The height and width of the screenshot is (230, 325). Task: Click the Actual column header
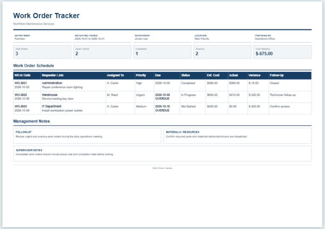pos(234,75)
